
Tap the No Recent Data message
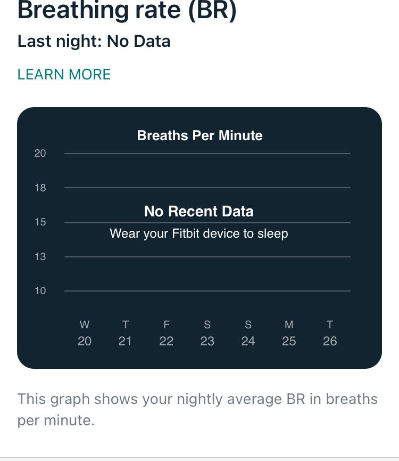199,212
